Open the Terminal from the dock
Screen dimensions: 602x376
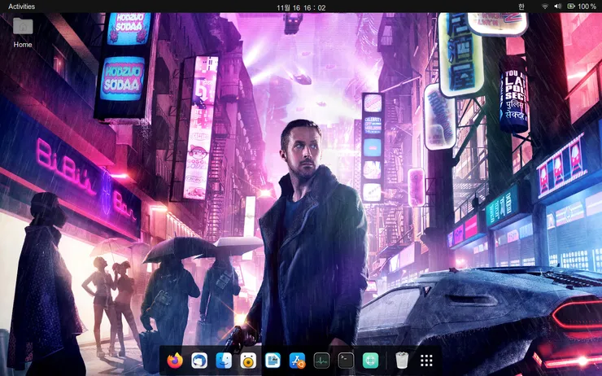(346, 361)
